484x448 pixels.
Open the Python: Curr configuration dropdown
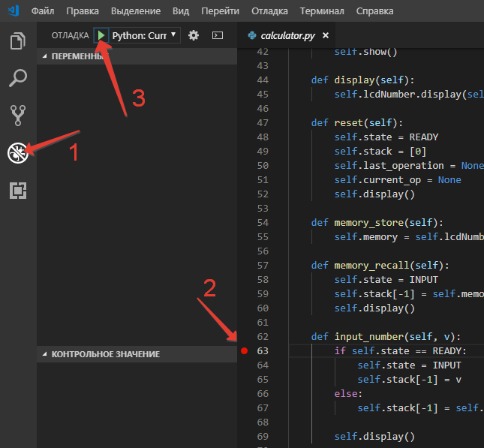point(145,36)
